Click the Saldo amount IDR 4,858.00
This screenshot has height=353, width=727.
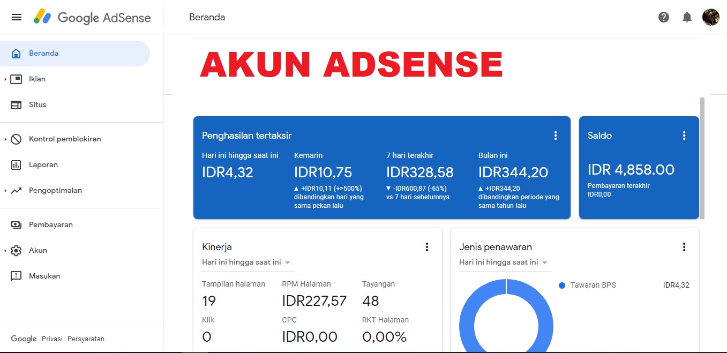631,170
